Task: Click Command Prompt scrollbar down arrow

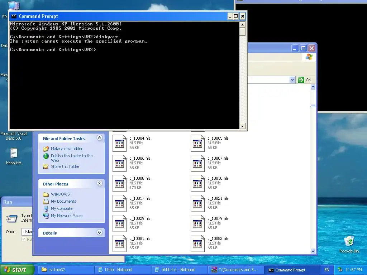Action: 243,126
